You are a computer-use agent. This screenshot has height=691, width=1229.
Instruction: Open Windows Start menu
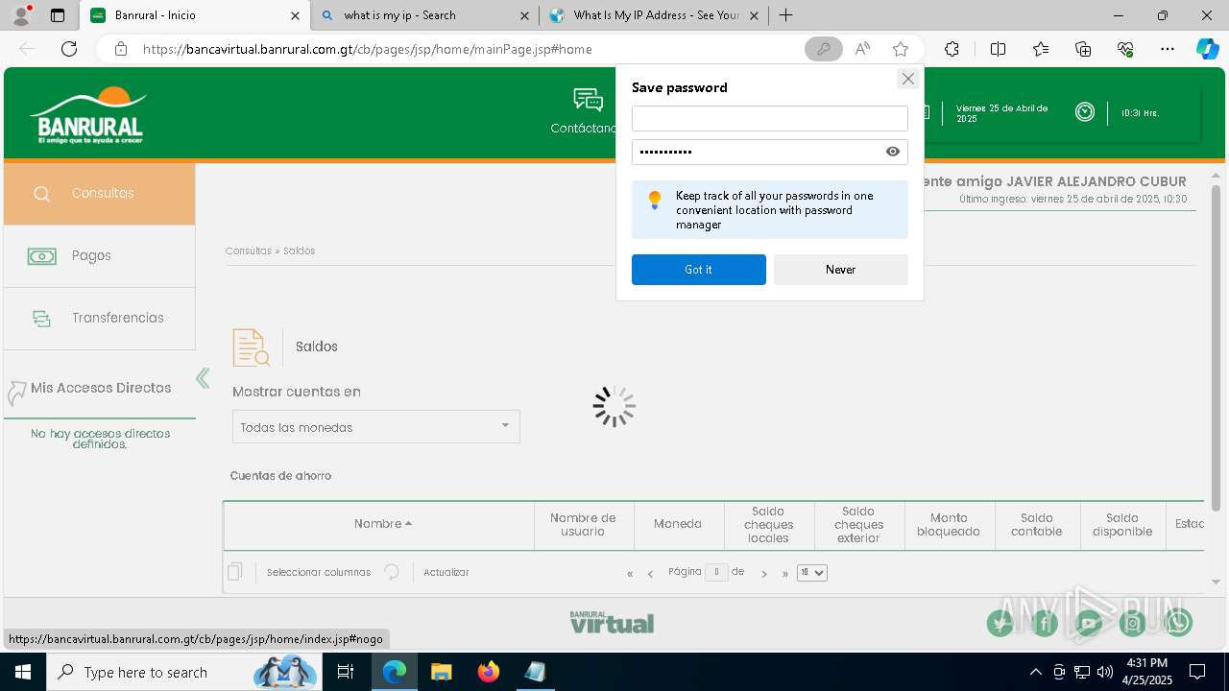click(x=23, y=672)
